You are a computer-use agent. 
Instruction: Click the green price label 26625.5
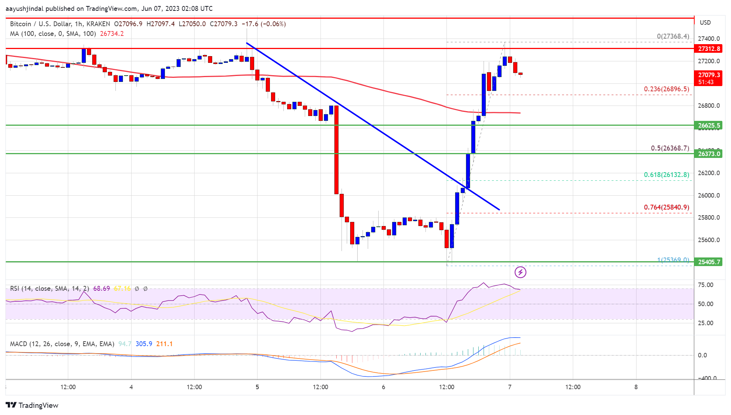tap(709, 125)
